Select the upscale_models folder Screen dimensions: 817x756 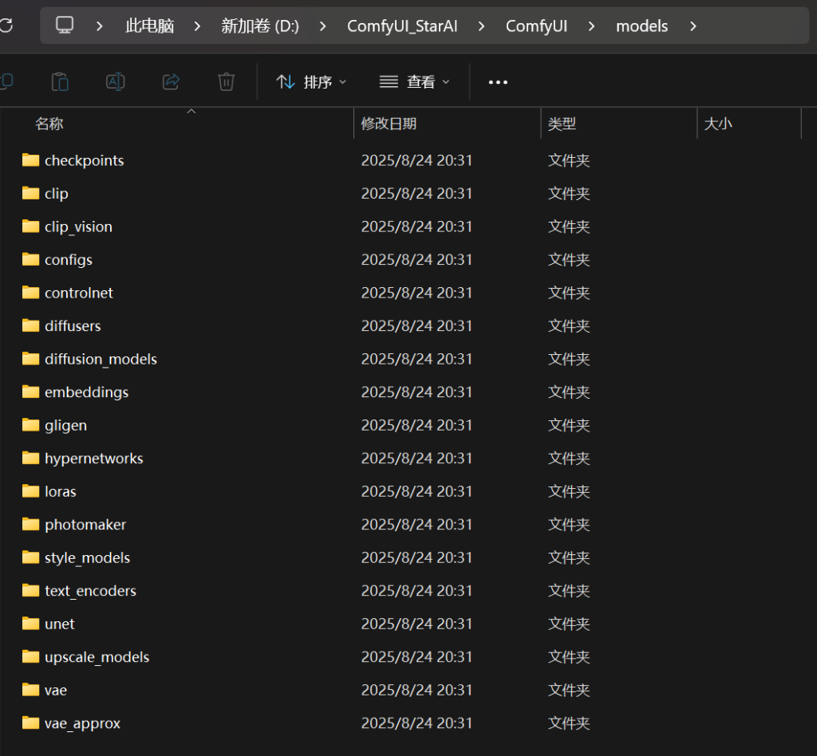(x=97, y=657)
